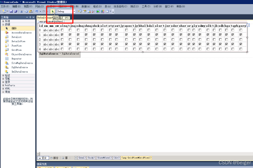This screenshot has width=253, height=168.
Task: Click the <html> tag navigator button
Action: click(82, 158)
